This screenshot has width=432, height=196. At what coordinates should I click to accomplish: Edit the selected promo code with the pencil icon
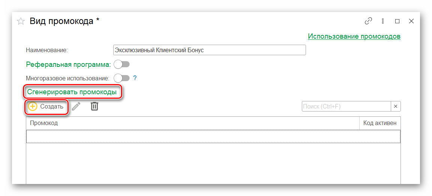(x=76, y=106)
